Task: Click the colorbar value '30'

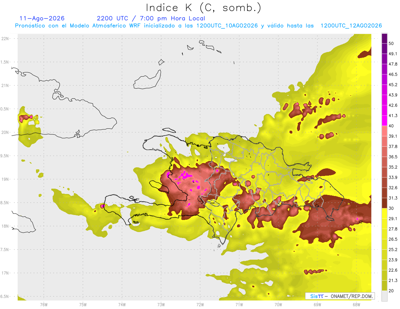Action: click(x=391, y=208)
